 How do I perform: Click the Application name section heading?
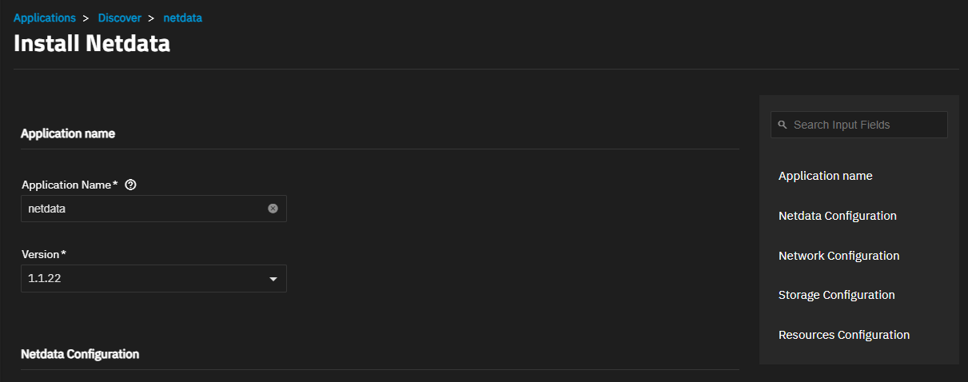68,133
